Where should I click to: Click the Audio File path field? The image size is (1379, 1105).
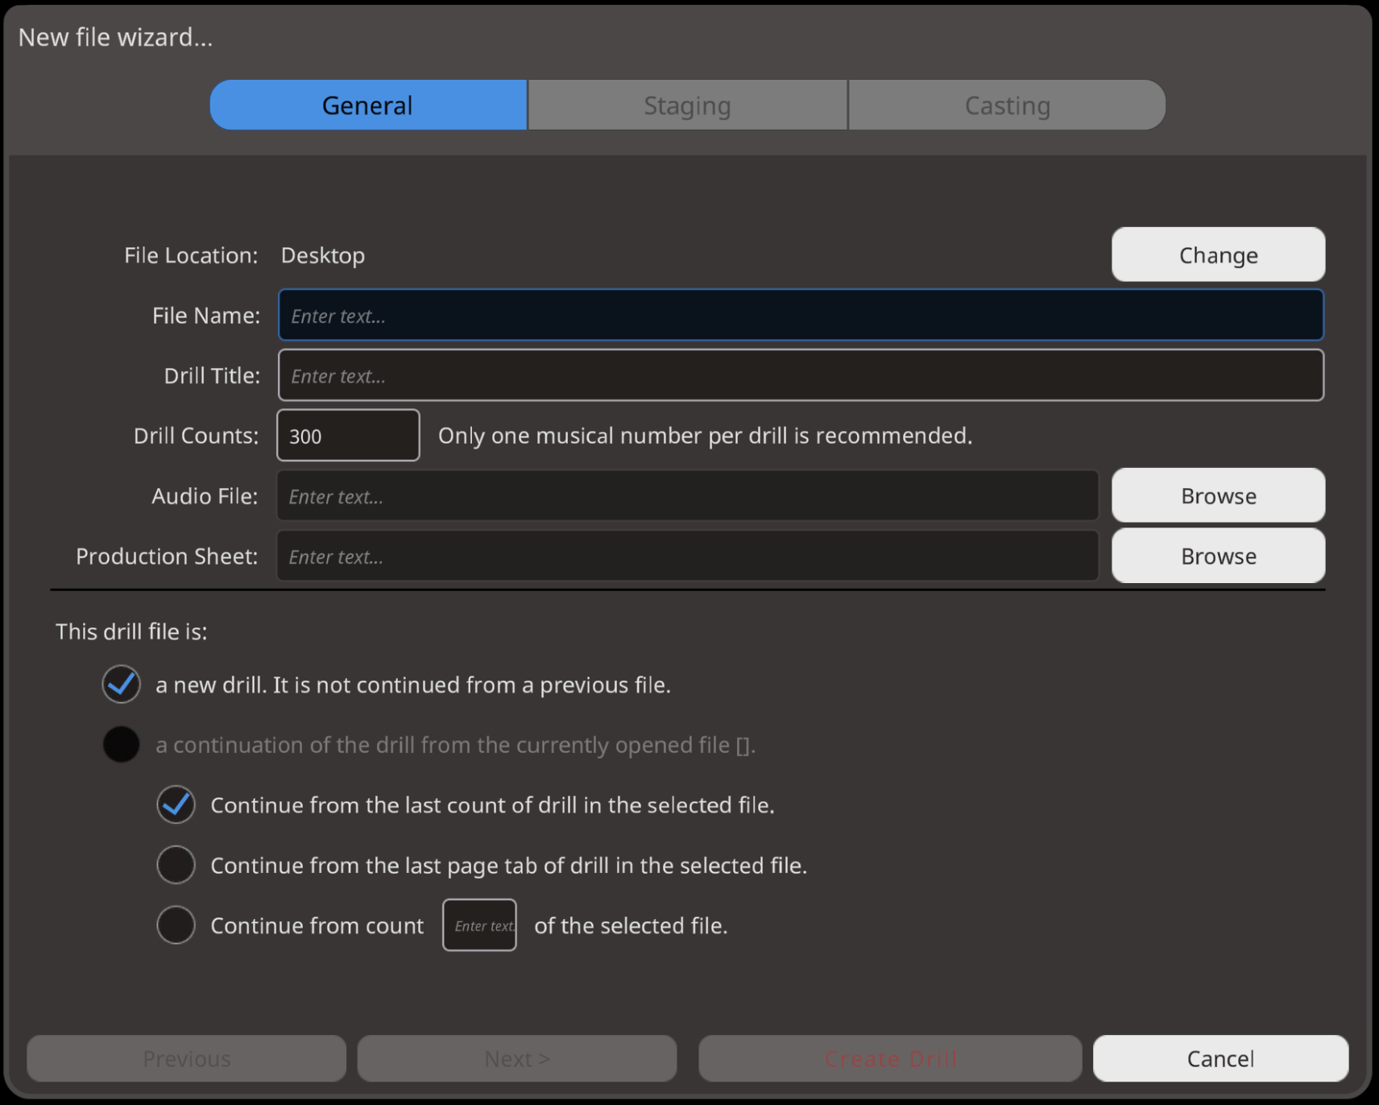[x=687, y=496]
